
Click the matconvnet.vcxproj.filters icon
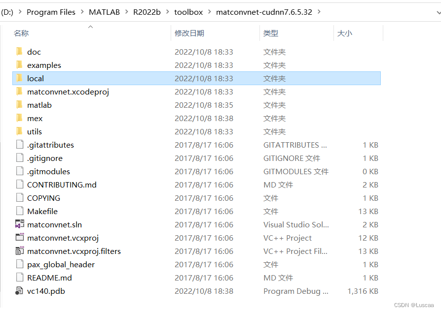pyautogui.click(x=20, y=250)
